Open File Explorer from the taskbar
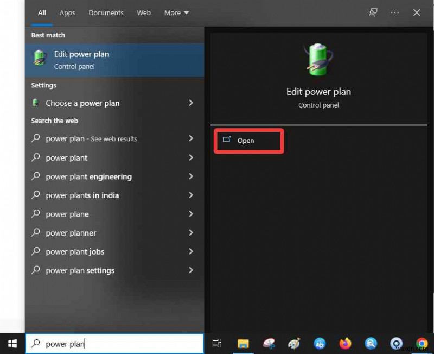This screenshot has height=354, width=434. [243, 344]
